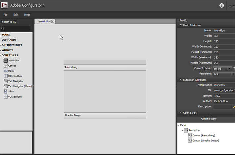Click the Photoshop CC product label
This screenshot has width=235, height=155.
tap(8, 22)
